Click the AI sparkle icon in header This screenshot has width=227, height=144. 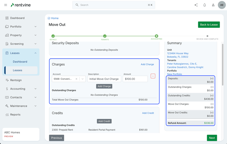coord(196,5)
